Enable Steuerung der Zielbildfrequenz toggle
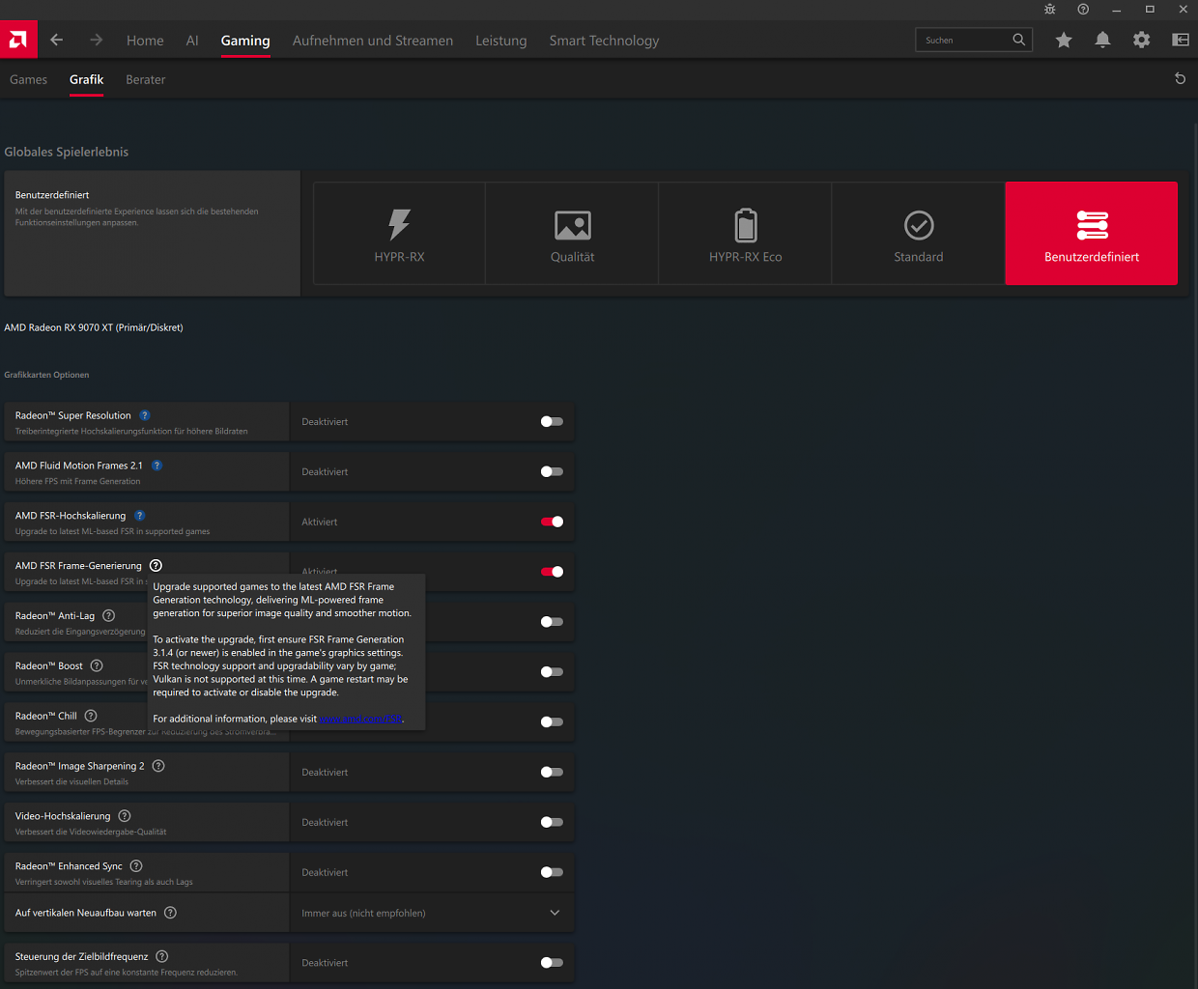Viewport: 1198px width, 989px height. tap(552, 963)
